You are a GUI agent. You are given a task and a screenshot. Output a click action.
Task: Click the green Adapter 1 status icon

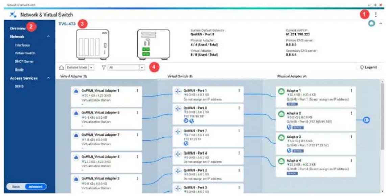click(x=281, y=91)
